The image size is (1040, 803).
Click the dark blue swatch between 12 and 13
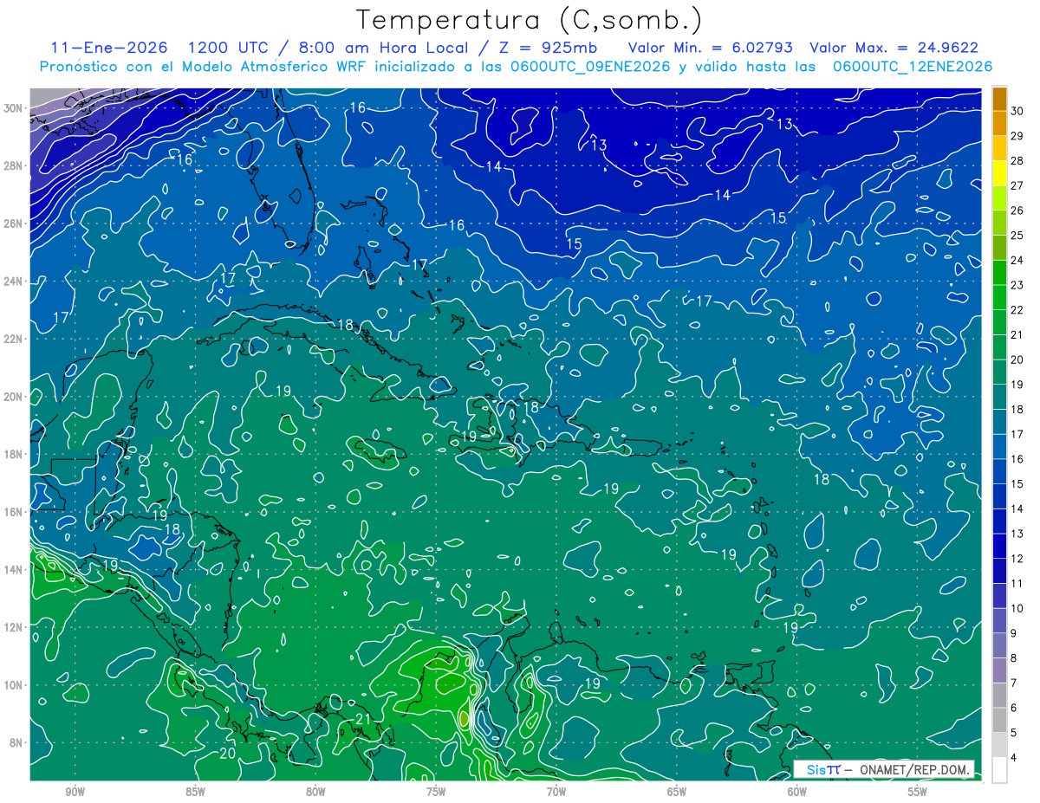click(x=1000, y=546)
